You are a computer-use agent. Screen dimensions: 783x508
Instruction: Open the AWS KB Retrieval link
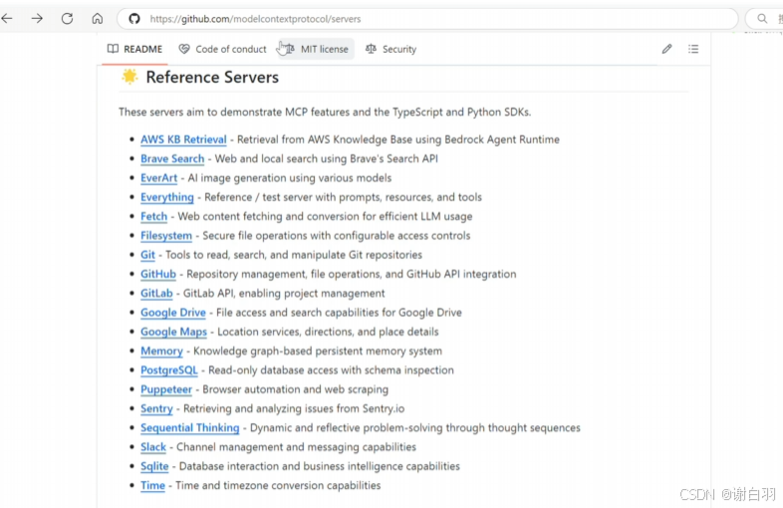(183, 139)
